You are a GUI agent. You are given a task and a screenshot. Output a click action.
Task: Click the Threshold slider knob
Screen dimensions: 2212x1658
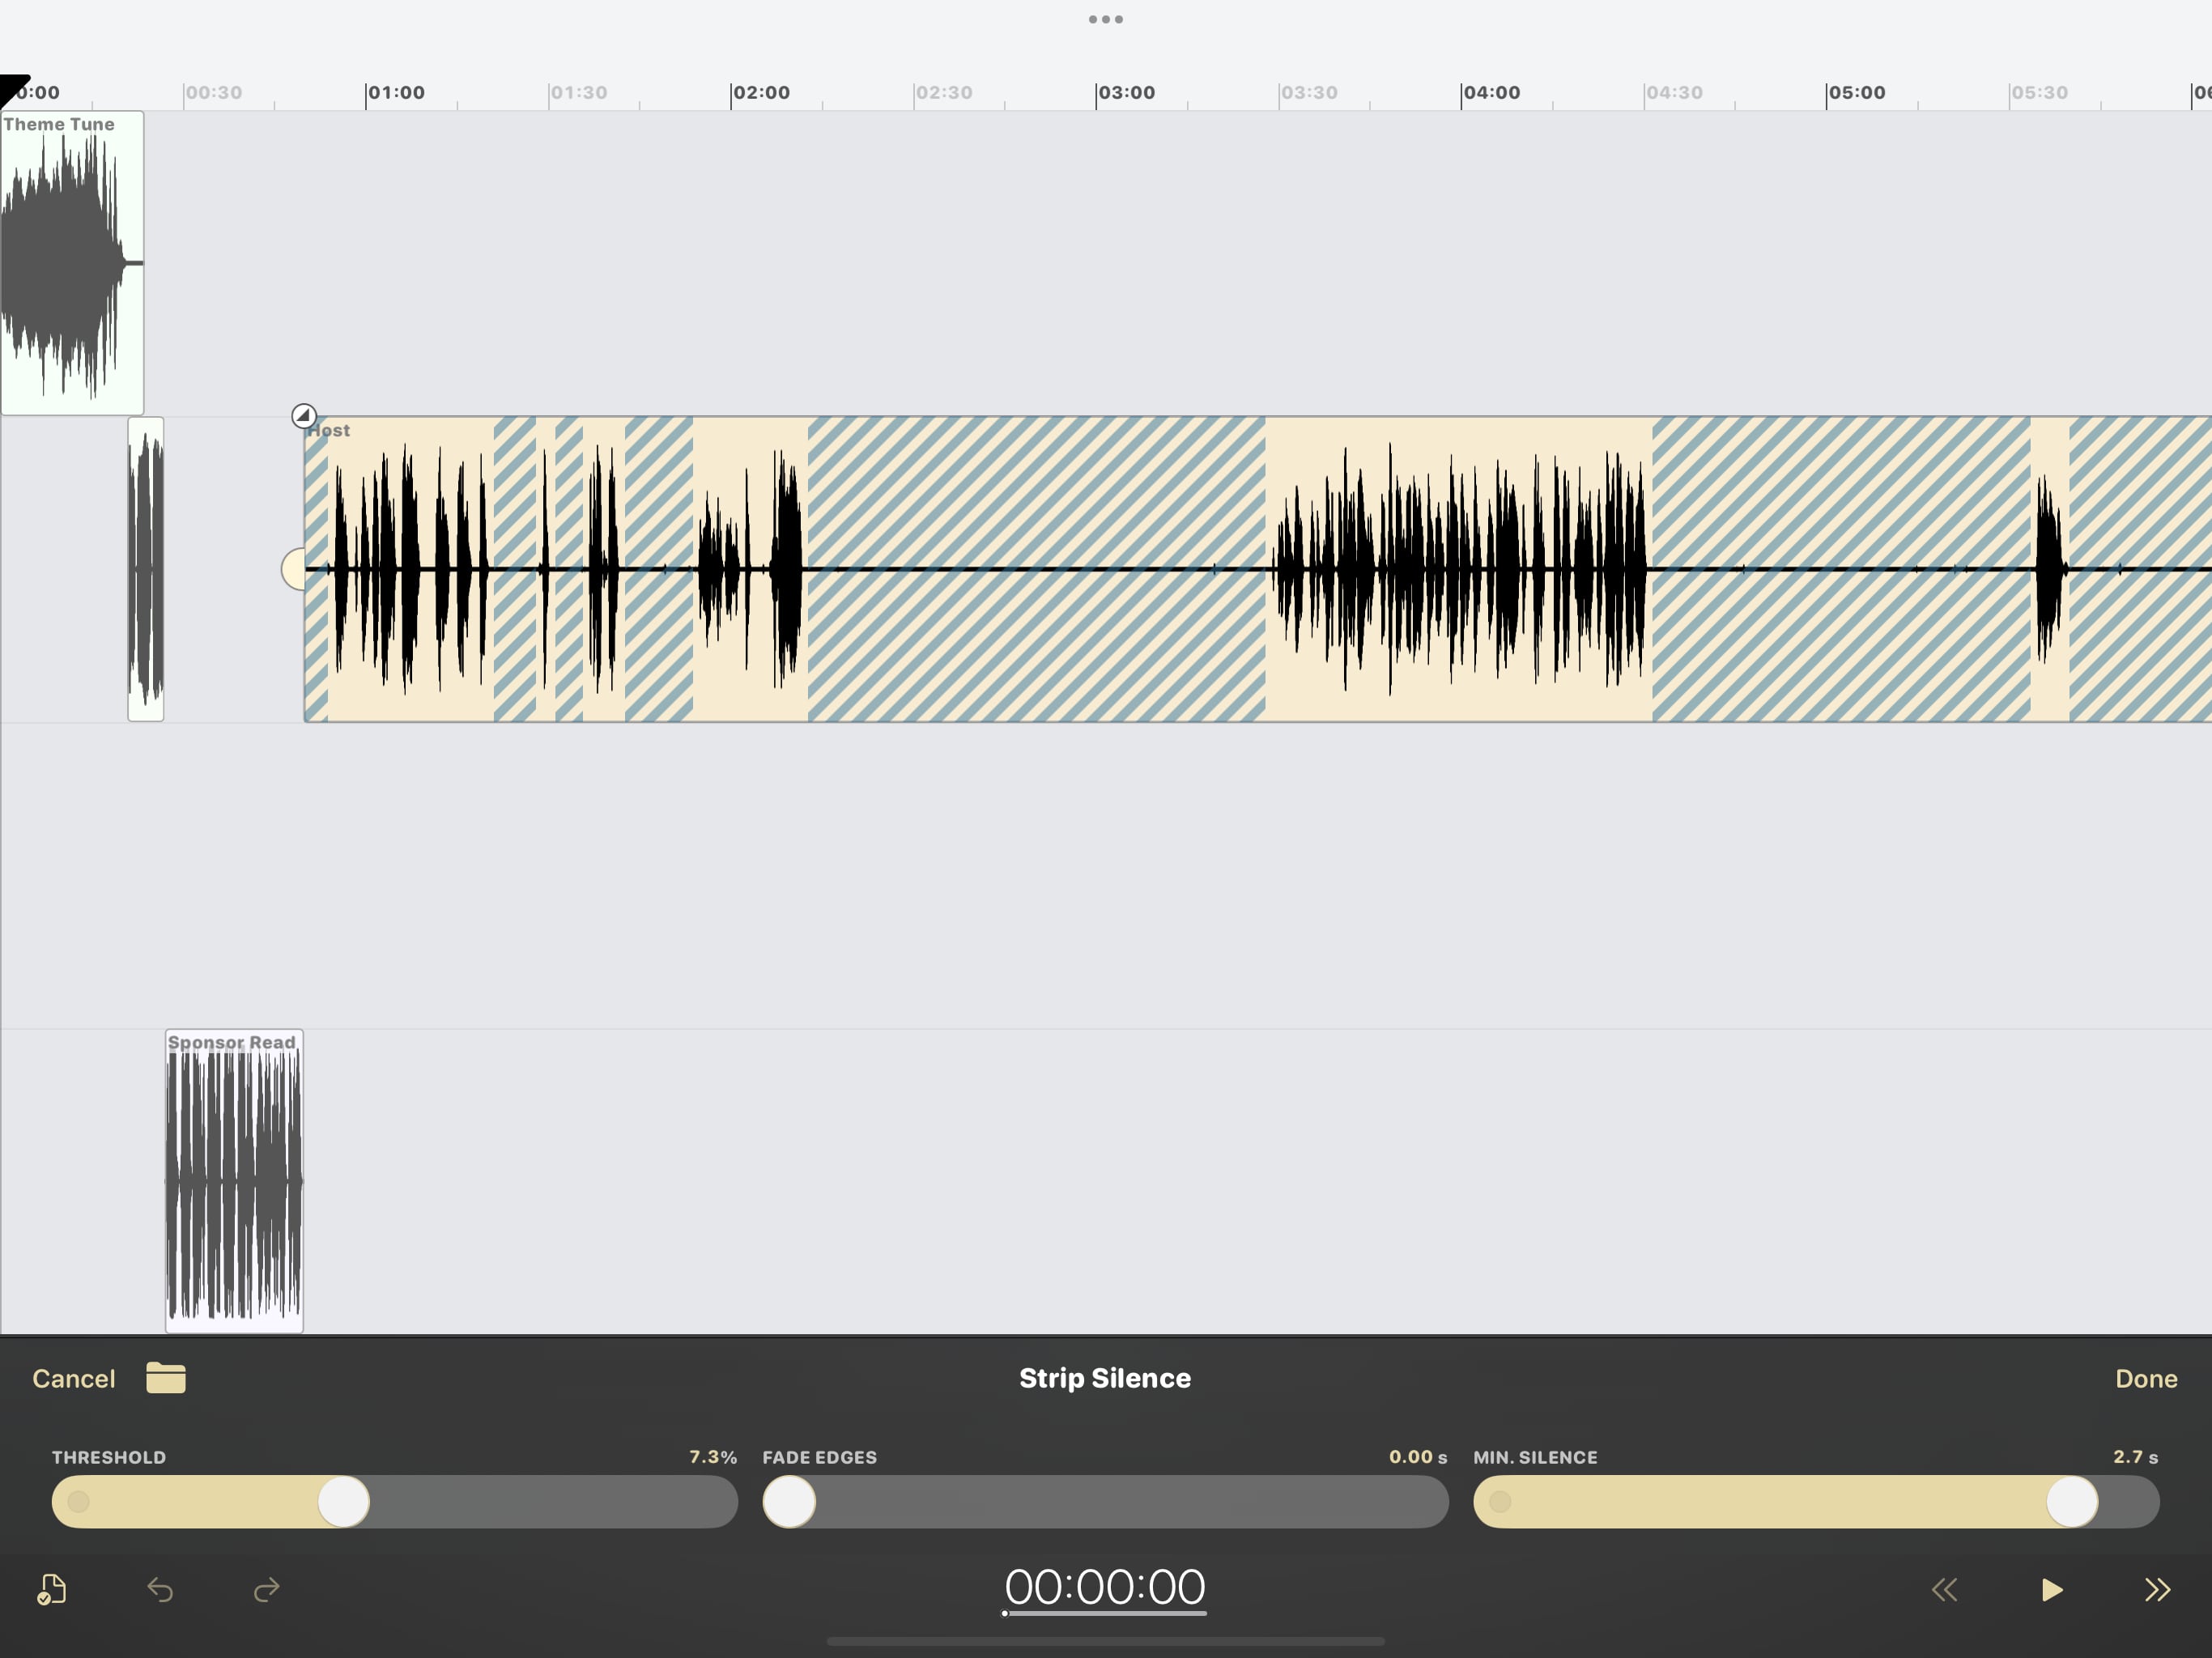pos(344,1501)
